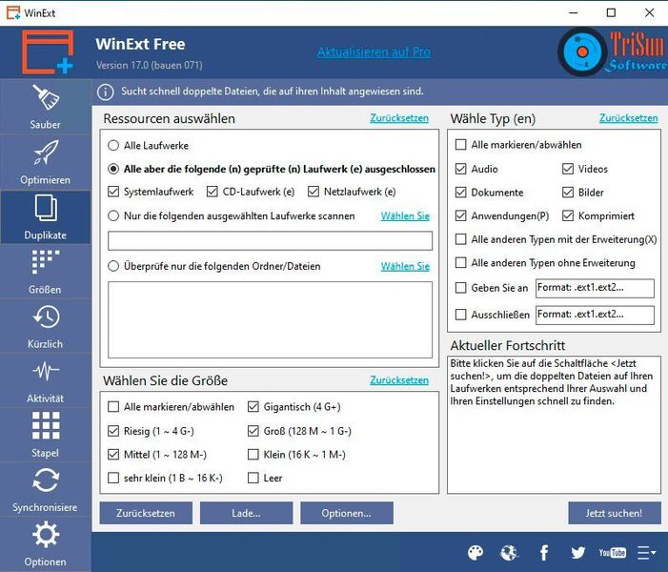This screenshot has width=668, height=572.
Task: Toggle the Riesig (1 ~ 4 G-) checkbox
Action: [113, 431]
